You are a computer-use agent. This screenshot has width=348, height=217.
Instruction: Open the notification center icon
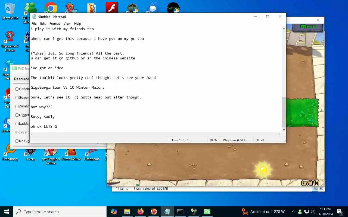point(339,212)
